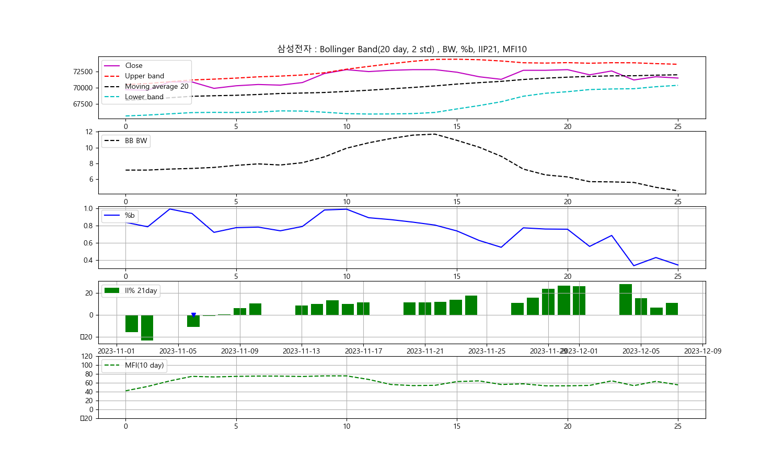This screenshot has height=470, width=784.
Task: Click the magenta line sample beside Close
Action: click(112, 66)
